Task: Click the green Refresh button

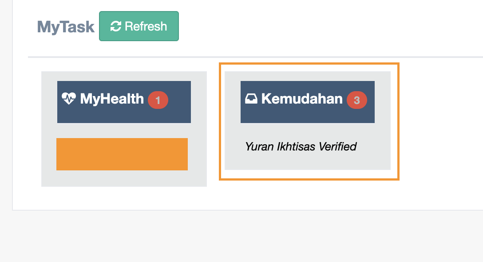Action: point(139,26)
